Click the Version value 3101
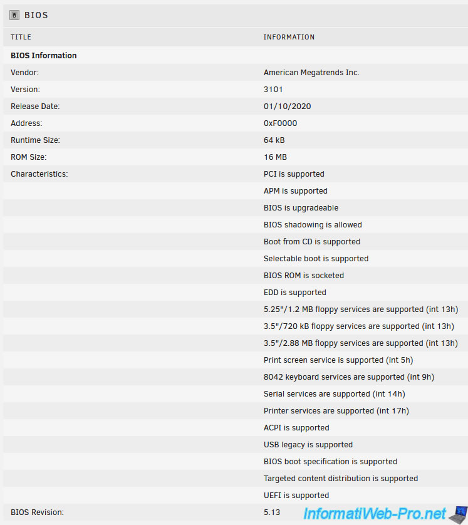The height and width of the screenshot is (525, 468). point(273,90)
